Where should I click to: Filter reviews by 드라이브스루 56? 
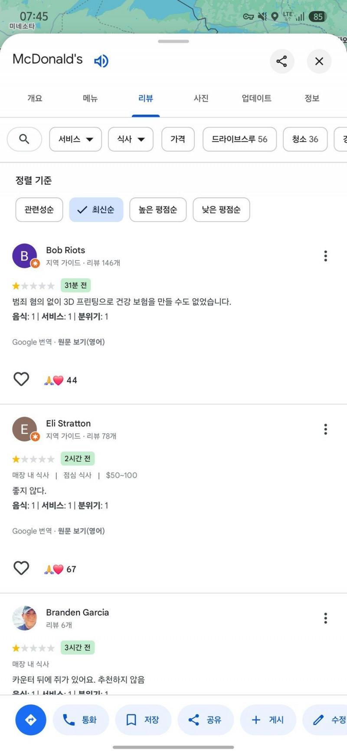(239, 139)
